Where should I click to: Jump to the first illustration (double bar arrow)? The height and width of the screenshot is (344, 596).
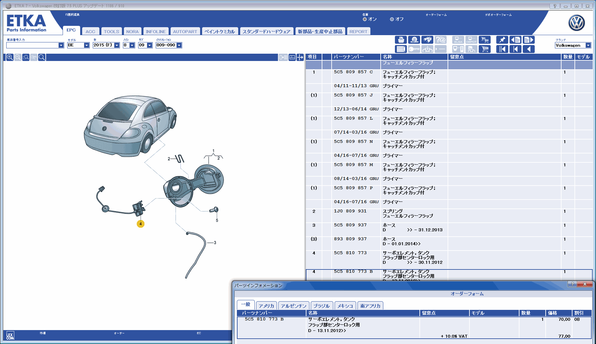tap(502, 49)
